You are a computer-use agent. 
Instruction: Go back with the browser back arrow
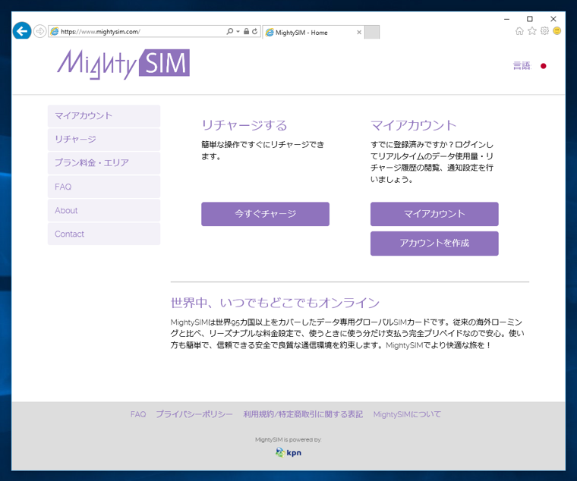(x=22, y=31)
